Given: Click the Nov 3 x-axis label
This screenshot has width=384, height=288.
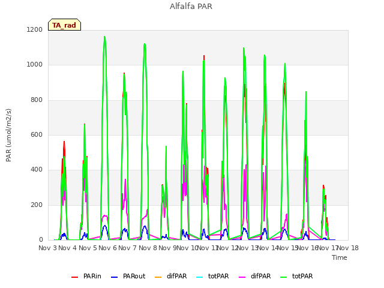Looking at the screenshot, I should (x=47, y=248).
